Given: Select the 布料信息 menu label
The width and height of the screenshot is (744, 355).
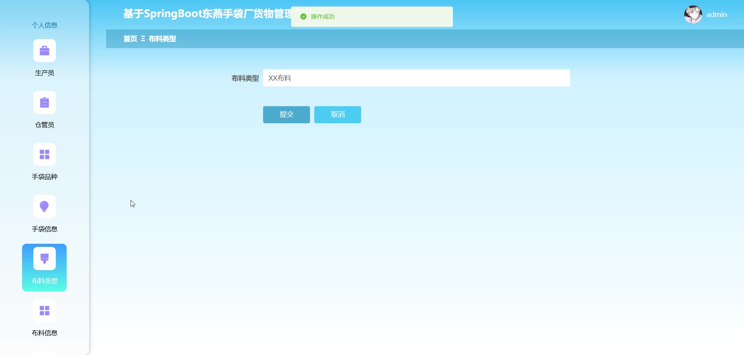Looking at the screenshot, I should click(x=45, y=333).
